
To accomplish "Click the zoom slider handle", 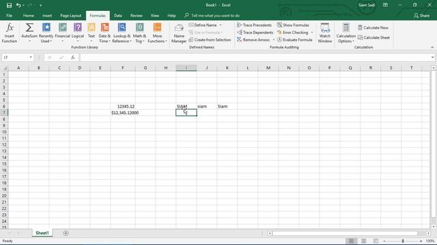I will pyautogui.click(x=403, y=241).
